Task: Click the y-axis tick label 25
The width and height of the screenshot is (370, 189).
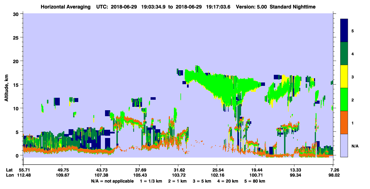Action: 17,37
